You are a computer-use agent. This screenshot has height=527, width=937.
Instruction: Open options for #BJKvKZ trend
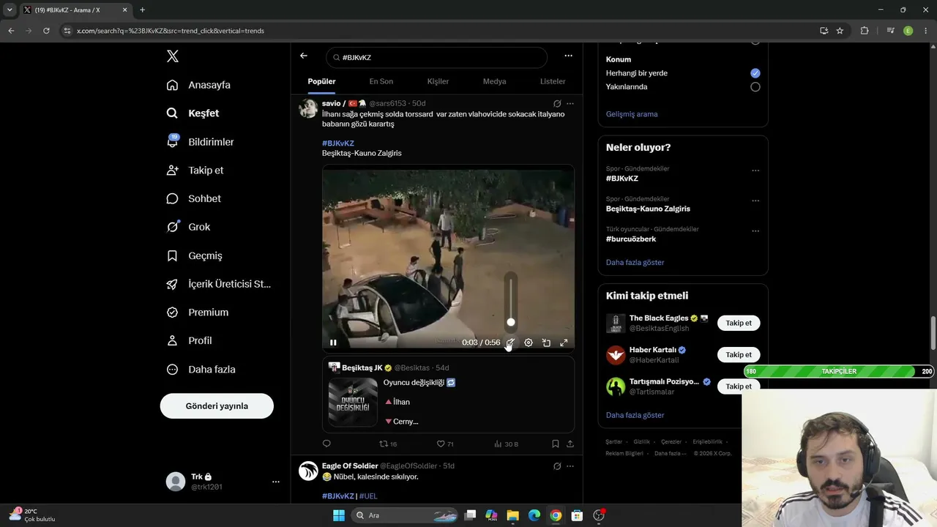click(x=755, y=171)
